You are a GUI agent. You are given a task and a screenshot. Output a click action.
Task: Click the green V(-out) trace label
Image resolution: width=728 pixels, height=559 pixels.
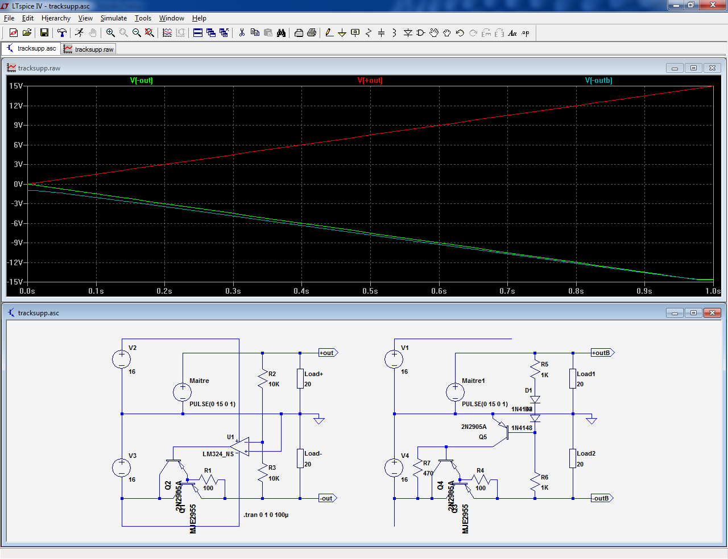click(x=141, y=81)
